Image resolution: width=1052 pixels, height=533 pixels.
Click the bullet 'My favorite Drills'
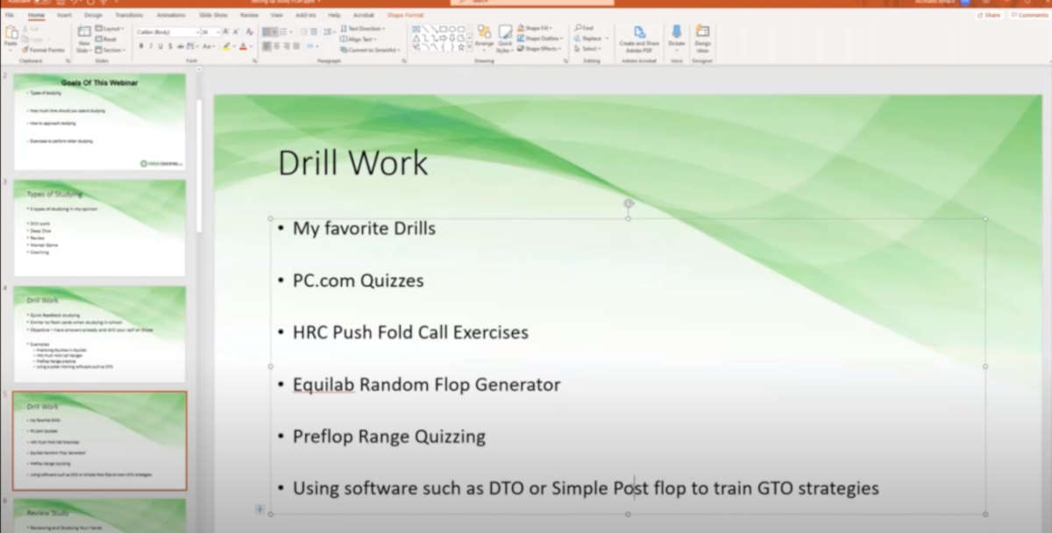point(364,229)
